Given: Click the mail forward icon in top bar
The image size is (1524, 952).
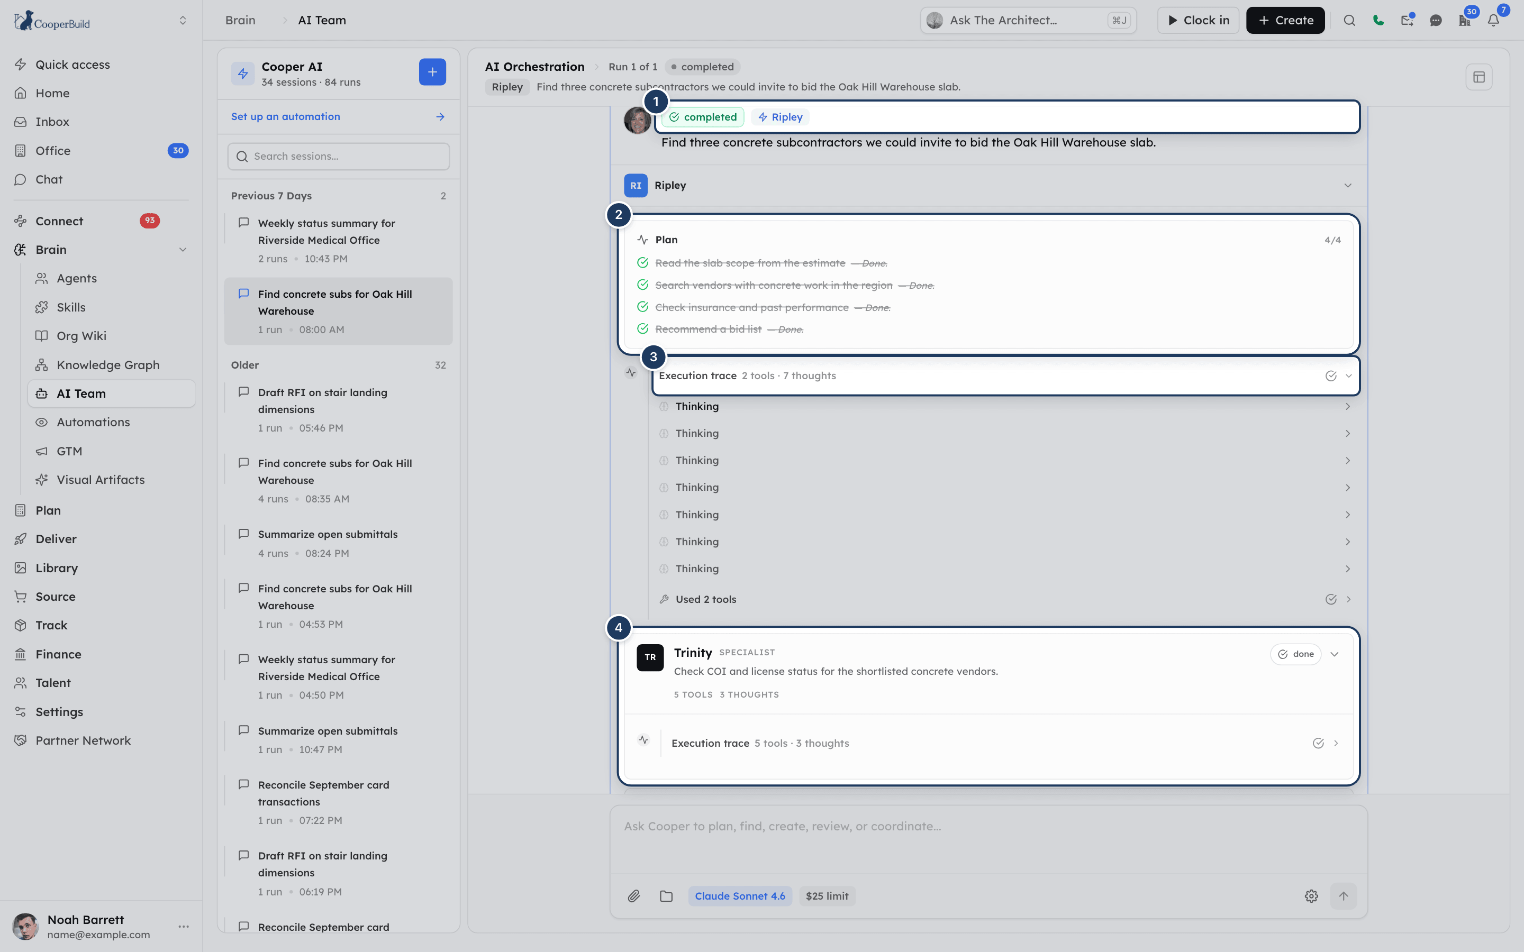Looking at the screenshot, I should 1407,20.
